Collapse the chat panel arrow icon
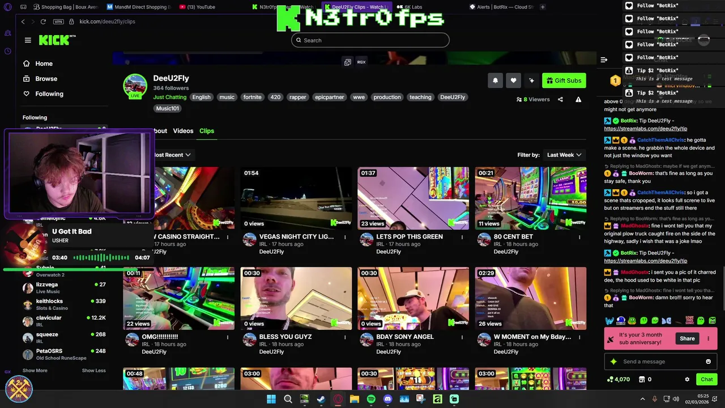The width and height of the screenshot is (725, 408). click(x=604, y=59)
